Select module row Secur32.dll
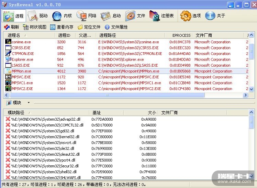The image size is (257, 188). [126, 166]
